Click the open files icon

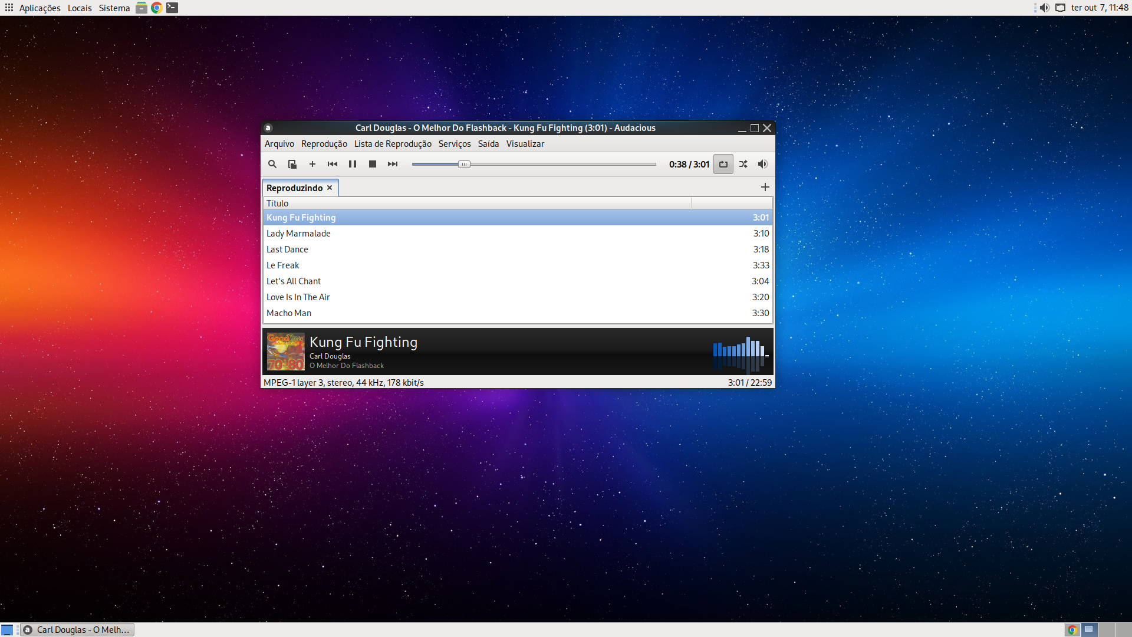292,164
